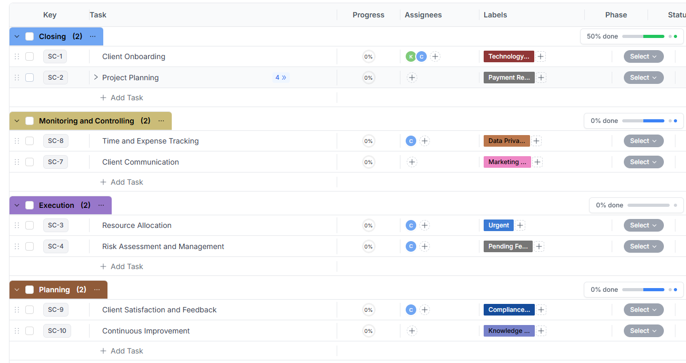Tick the checkbox for SC-3 Resource Allocation
This screenshot has width=686, height=363.
click(x=30, y=225)
